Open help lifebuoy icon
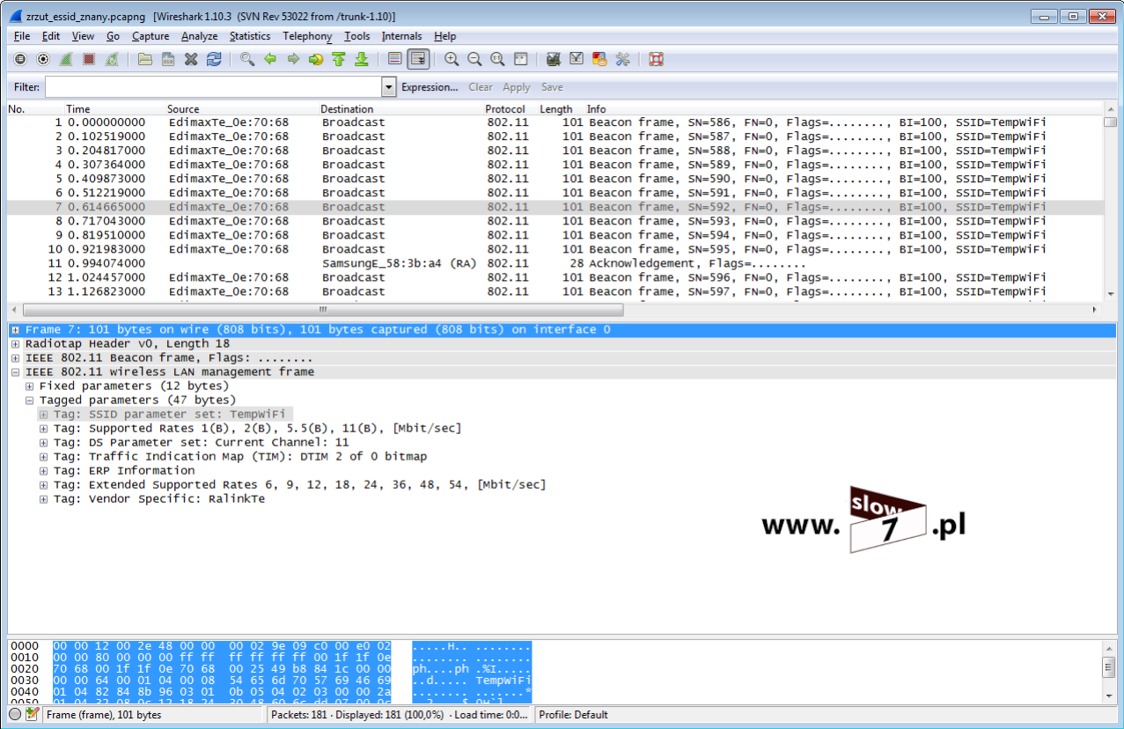Viewport: 1124px width, 729px height. click(x=656, y=59)
